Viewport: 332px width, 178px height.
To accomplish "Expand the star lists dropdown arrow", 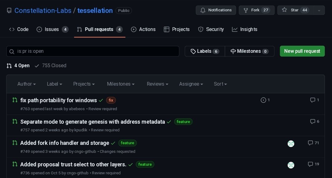I will (x=319, y=10).
